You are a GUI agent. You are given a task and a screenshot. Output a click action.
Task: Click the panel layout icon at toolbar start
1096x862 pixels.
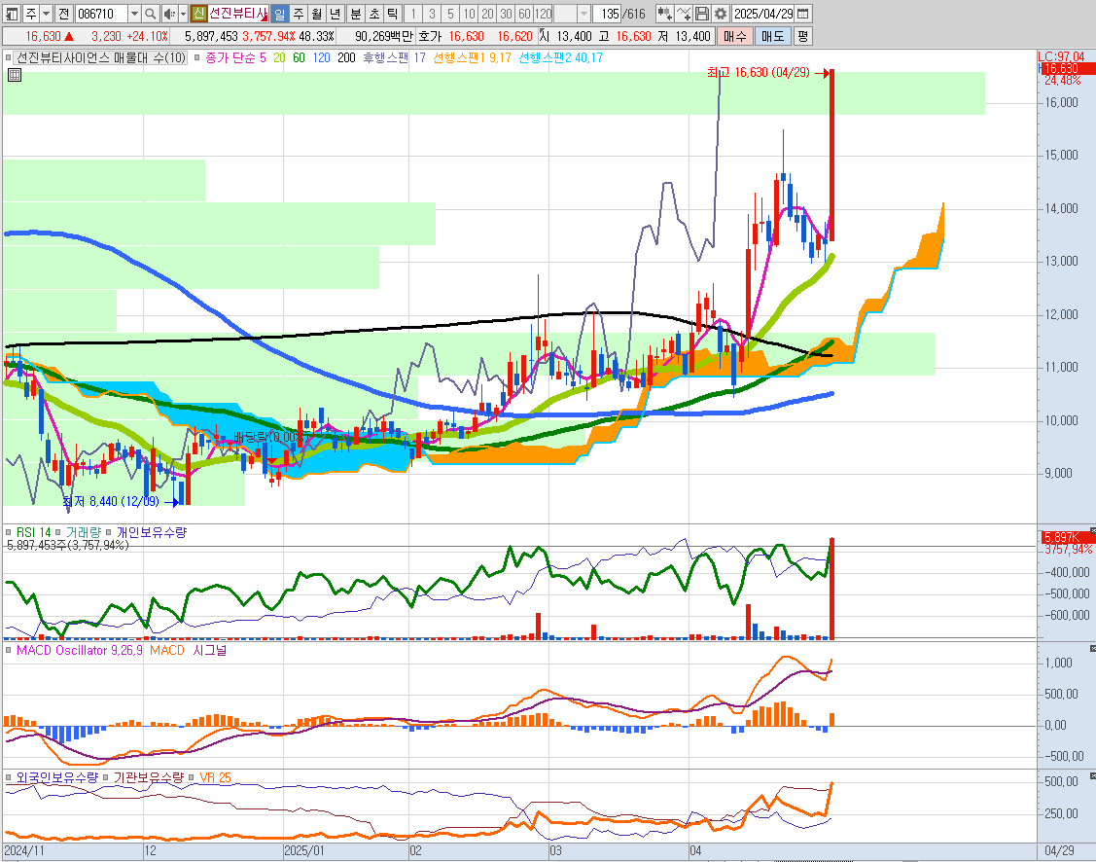[12, 14]
